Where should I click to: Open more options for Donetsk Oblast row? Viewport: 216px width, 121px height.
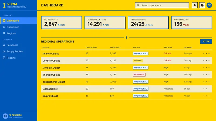tap(206, 60)
